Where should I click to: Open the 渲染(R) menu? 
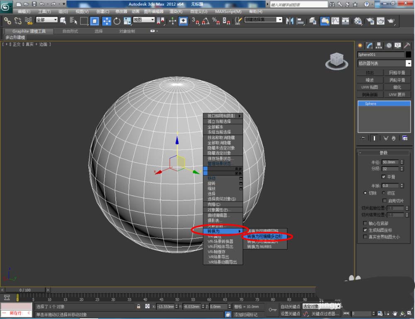(176, 12)
